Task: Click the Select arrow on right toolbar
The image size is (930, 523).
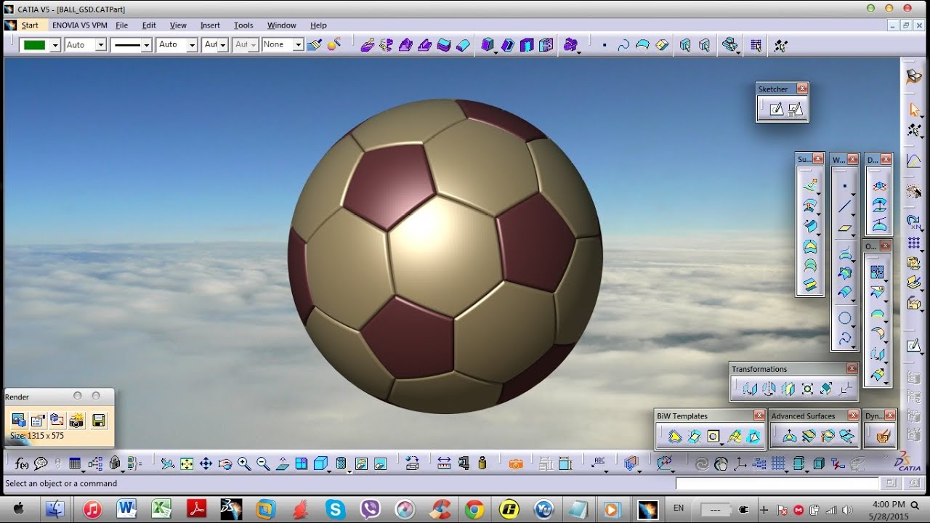Action: click(914, 110)
